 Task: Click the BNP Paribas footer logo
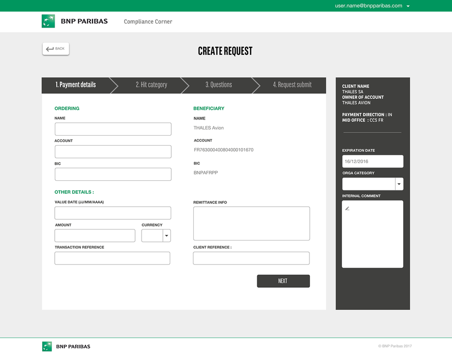point(66,346)
